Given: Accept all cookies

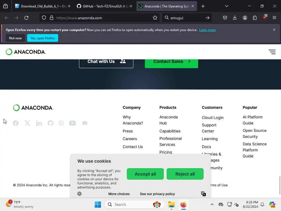Looking at the screenshot, I should pos(145,174).
